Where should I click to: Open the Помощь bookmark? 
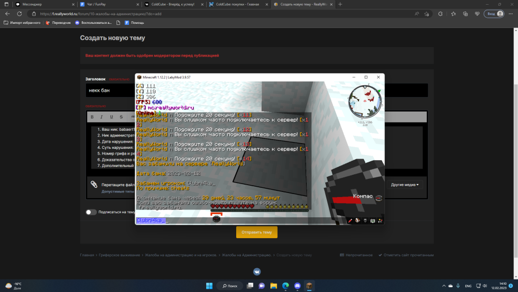(x=134, y=22)
